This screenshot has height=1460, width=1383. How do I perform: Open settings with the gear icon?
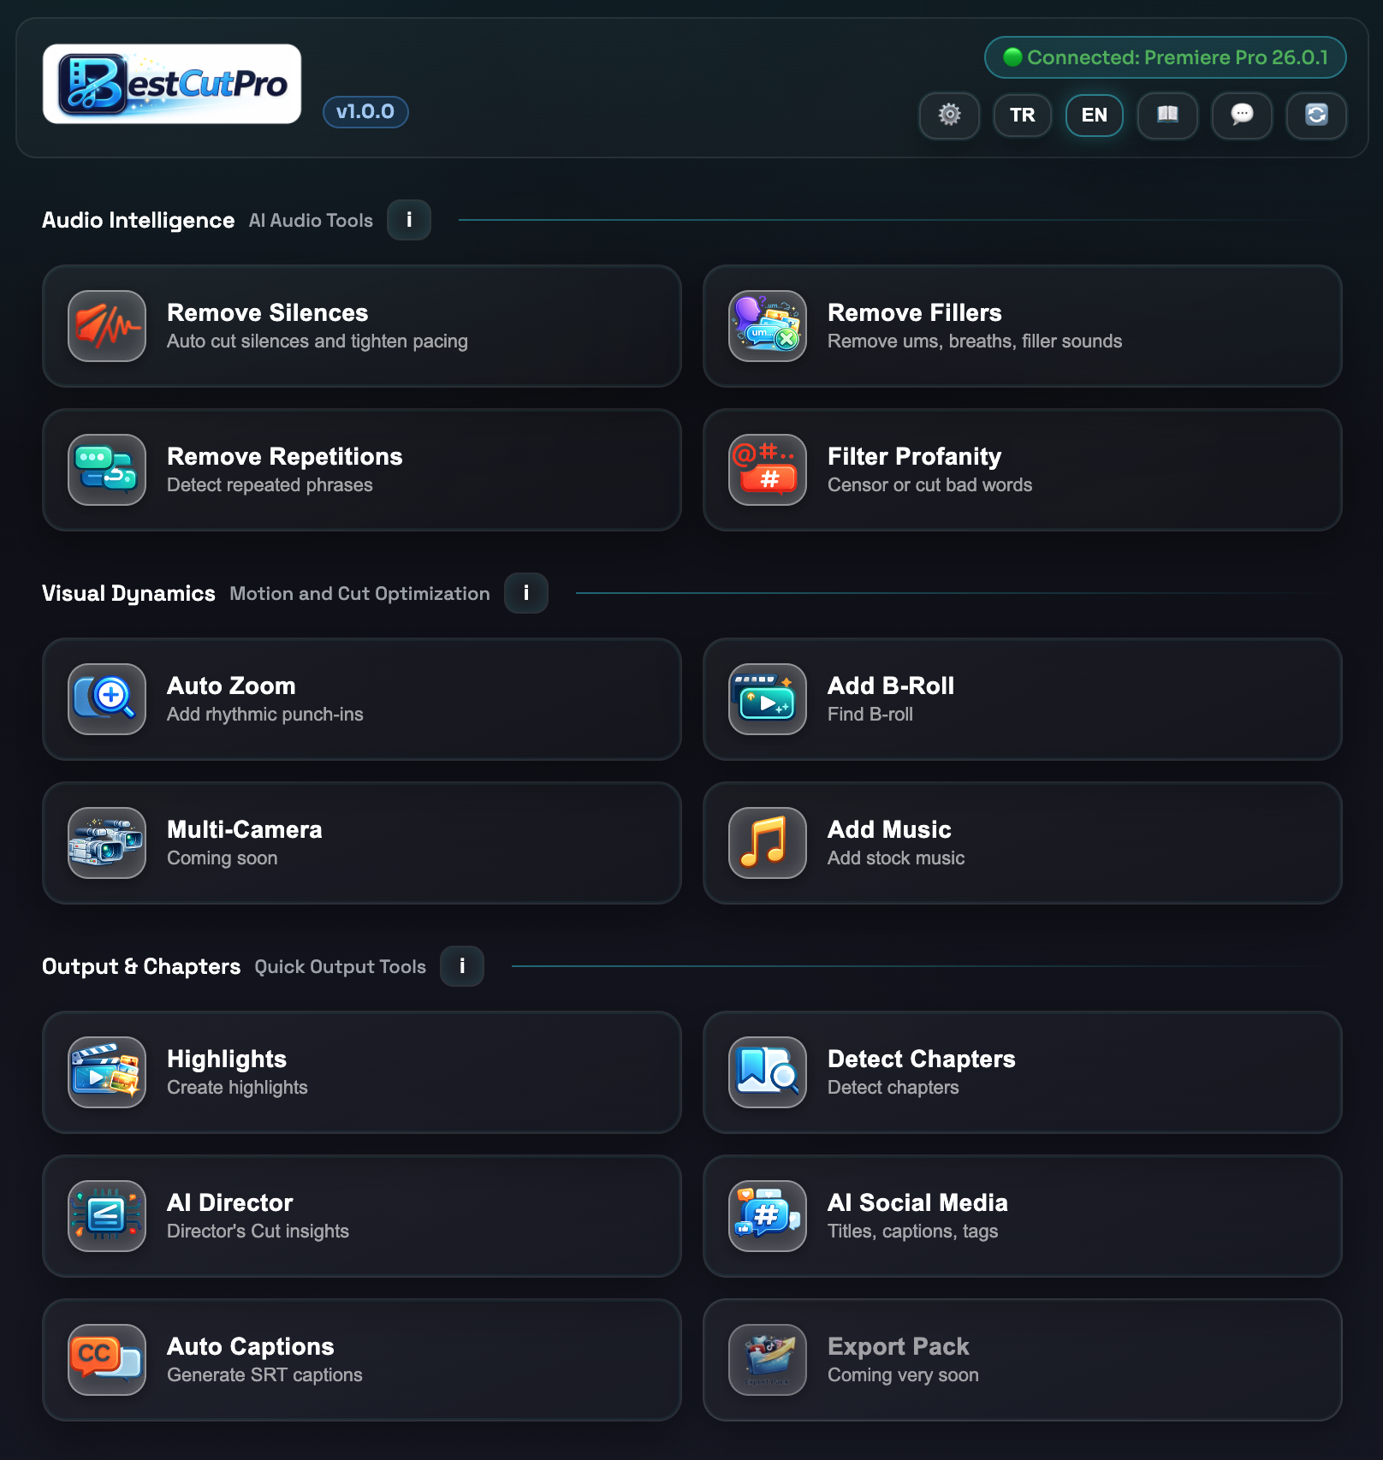point(949,115)
